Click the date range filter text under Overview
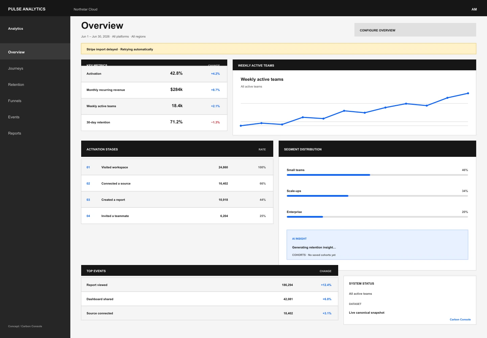 pyautogui.click(x=113, y=37)
